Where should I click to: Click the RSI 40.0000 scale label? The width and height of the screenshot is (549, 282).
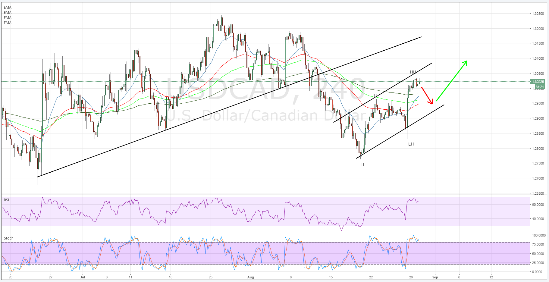point(538,219)
